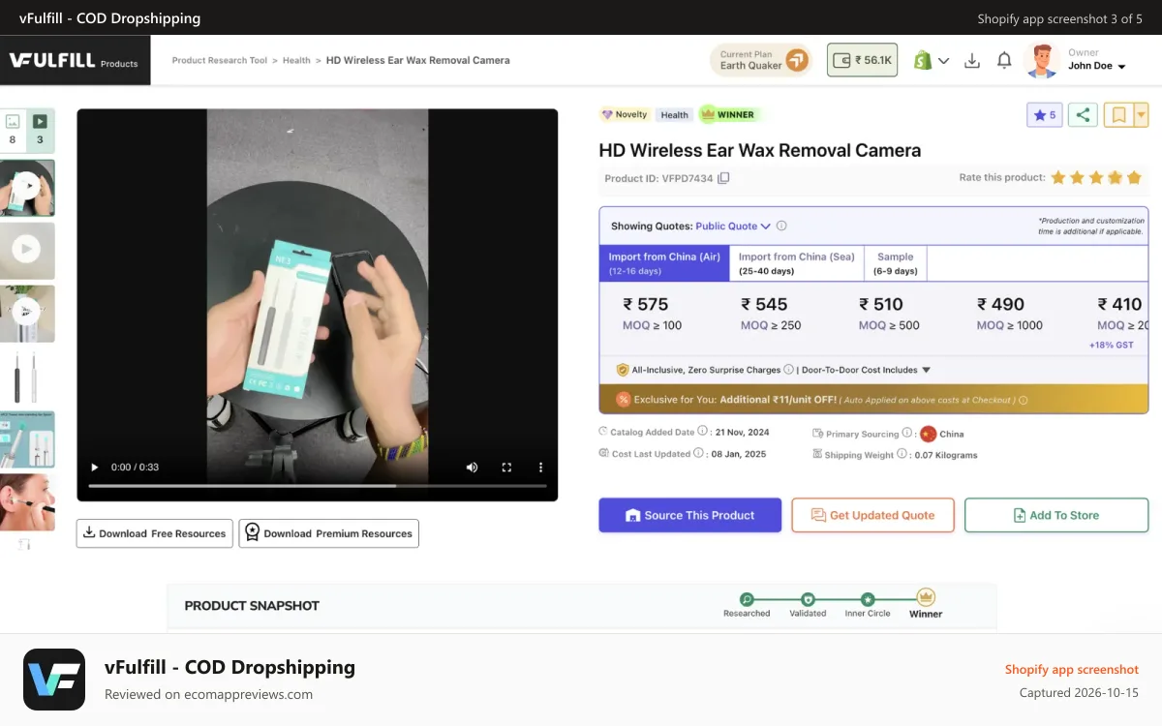1162x726 pixels.
Task: Rate the product five stars
Action: (1134, 177)
